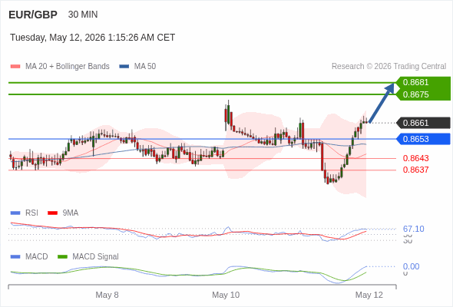
Task: Click the MACD Signal legend label
Action: (96, 257)
